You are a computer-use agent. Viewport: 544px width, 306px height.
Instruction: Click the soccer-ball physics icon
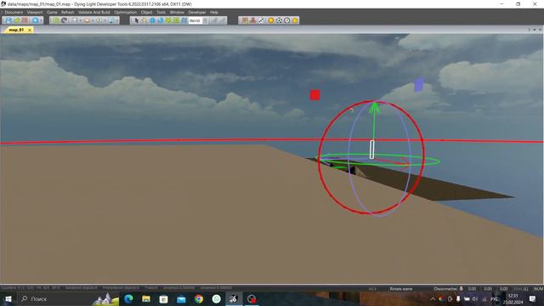pos(279,20)
